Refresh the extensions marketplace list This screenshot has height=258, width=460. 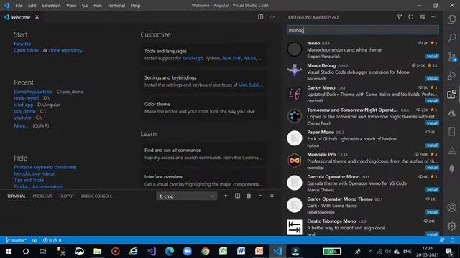click(410, 17)
